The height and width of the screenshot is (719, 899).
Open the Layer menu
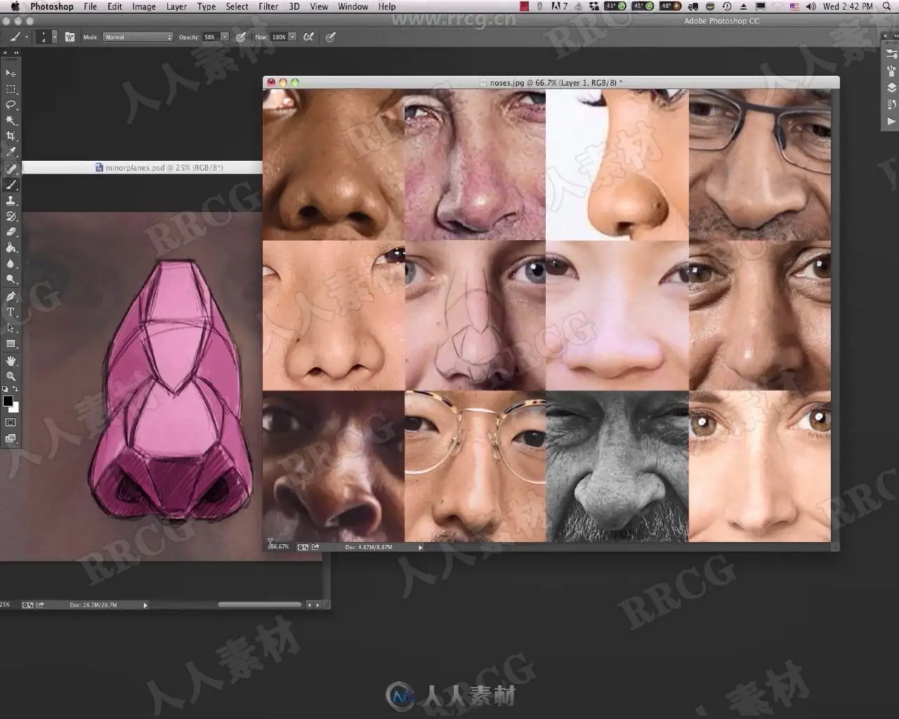pyautogui.click(x=176, y=6)
